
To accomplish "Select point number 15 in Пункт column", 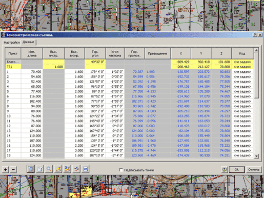I will tap(13, 141).
